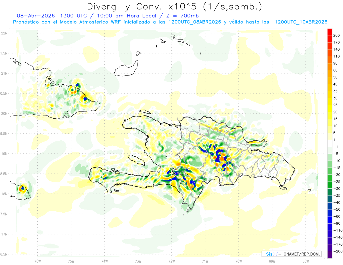343x265 pixels.
Task: Click the white 1 to -1 colorbar segment
Action: pyautogui.click(x=330, y=143)
